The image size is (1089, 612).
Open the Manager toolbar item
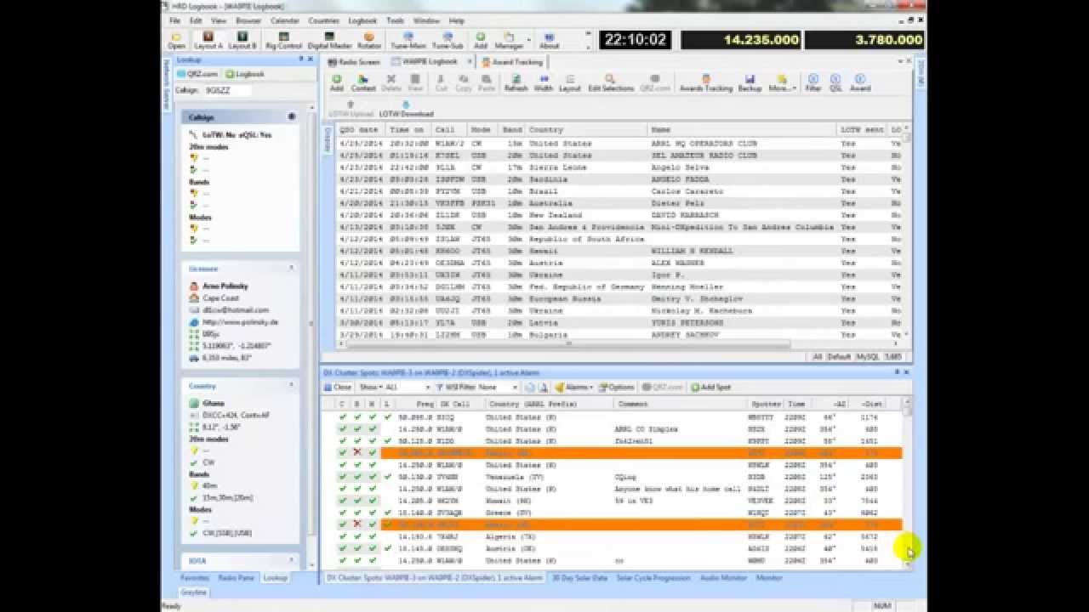click(x=509, y=41)
